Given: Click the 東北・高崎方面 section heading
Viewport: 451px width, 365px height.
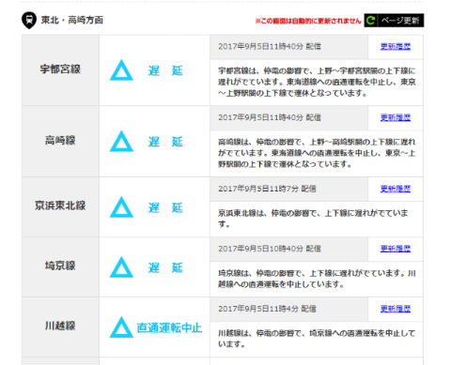Looking at the screenshot, I should pyautogui.click(x=72, y=21).
